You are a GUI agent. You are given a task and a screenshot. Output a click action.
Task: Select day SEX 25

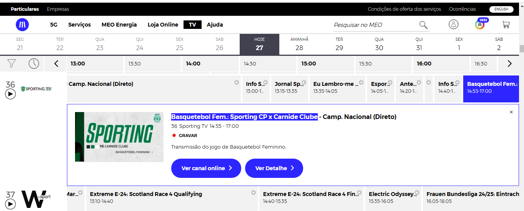point(180,44)
